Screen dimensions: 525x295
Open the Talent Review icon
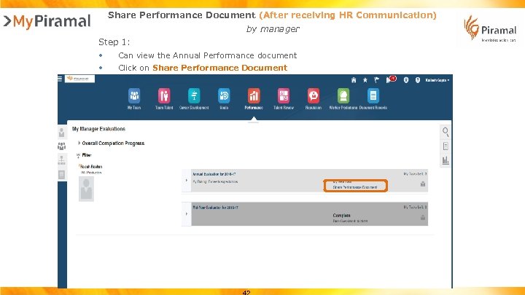click(284, 96)
